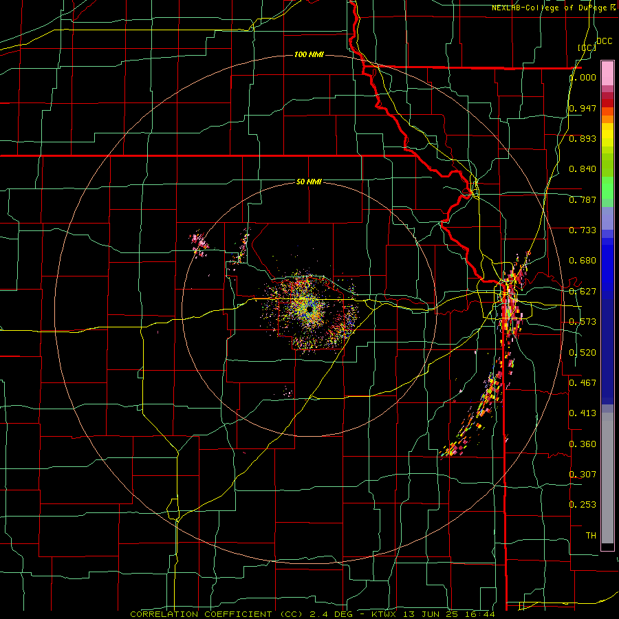Image resolution: width=619 pixels, height=619 pixels.
Task: Click the Correlation Coefficient KTWX caption text
Action: coord(313,614)
